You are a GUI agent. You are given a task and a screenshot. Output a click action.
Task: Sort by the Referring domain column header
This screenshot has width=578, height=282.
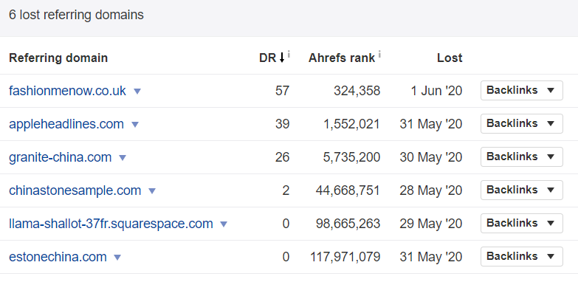point(58,58)
